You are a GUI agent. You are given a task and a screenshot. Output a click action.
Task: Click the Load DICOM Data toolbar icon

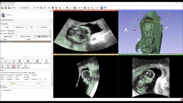coord(6,8)
